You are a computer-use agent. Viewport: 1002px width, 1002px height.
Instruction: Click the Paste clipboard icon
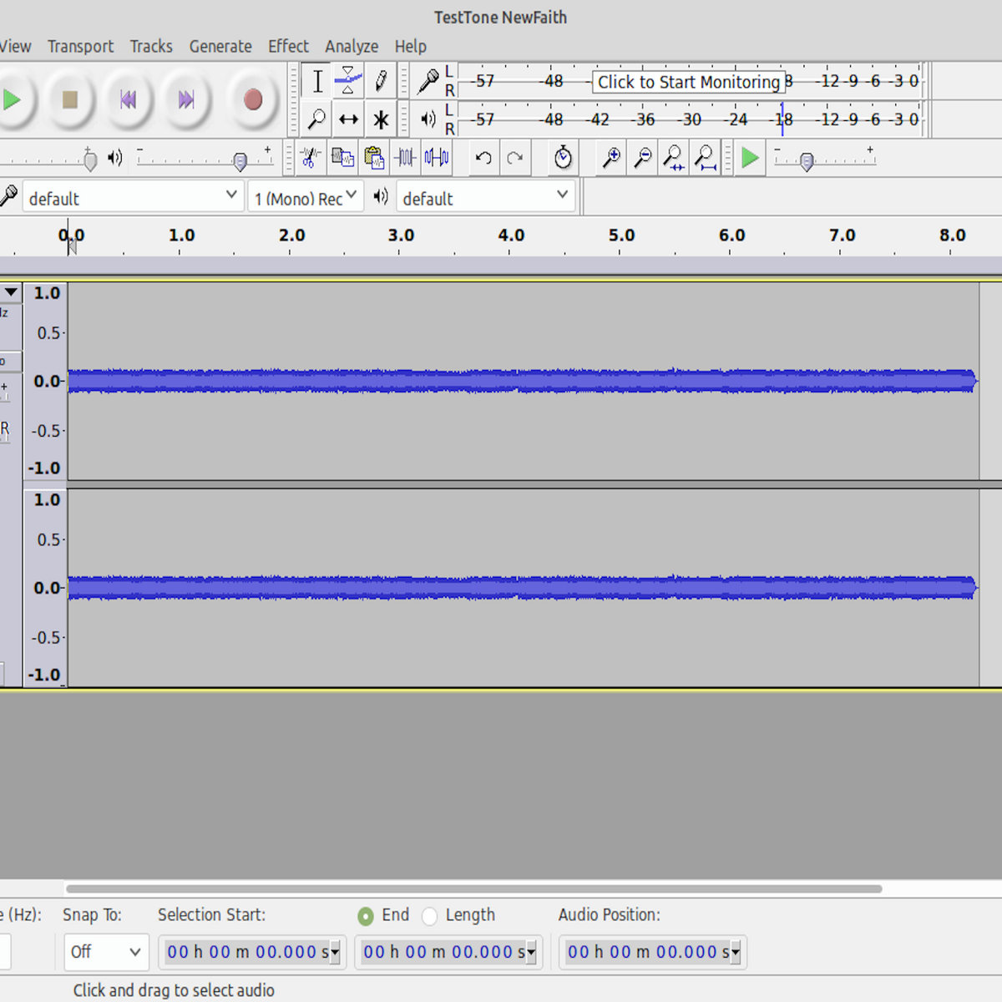point(374,157)
